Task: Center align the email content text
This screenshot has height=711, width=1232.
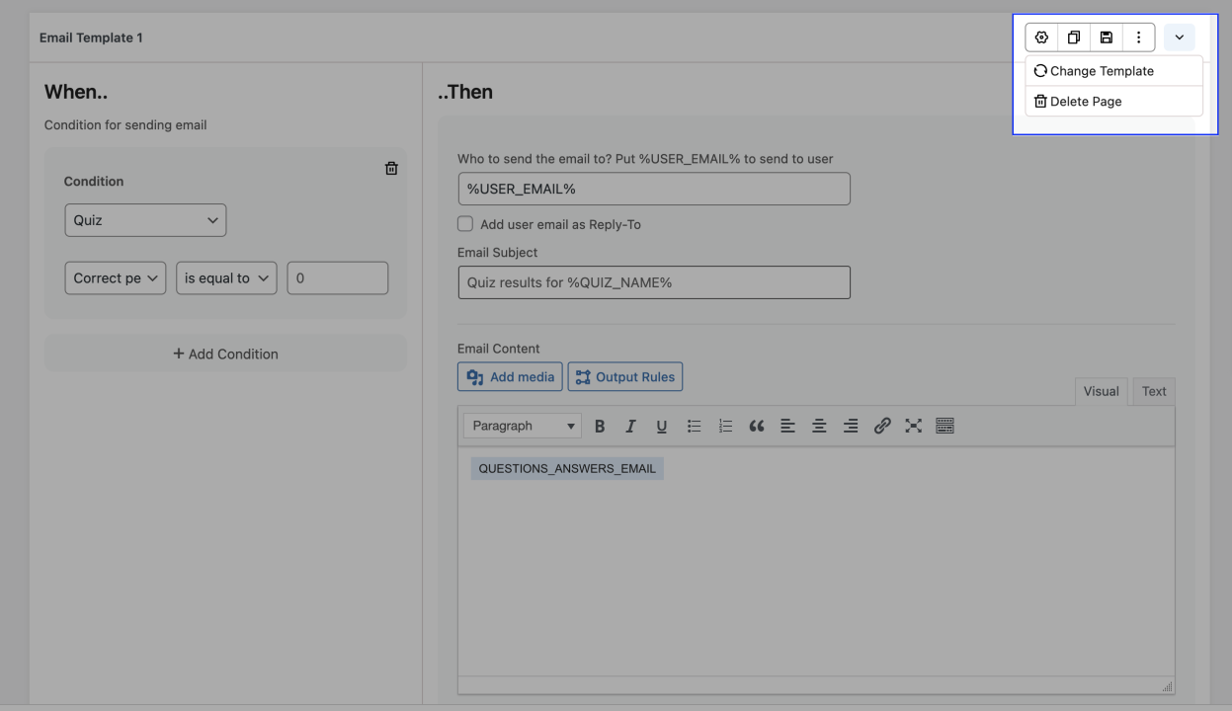Action: coord(819,425)
